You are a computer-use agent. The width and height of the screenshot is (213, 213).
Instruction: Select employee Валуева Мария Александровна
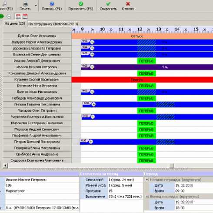tap(37, 42)
